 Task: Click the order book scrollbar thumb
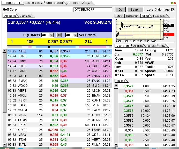pyautogui.click(x=4, y=83)
